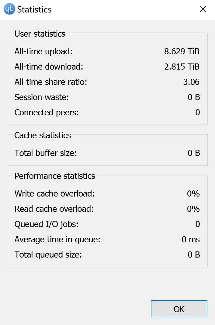Select the User statistics group heading
The height and width of the screenshot is (325, 215).
click(40, 34)
